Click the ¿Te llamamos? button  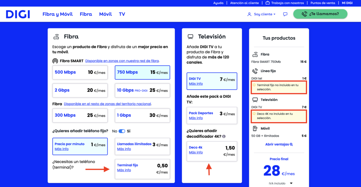320,14
